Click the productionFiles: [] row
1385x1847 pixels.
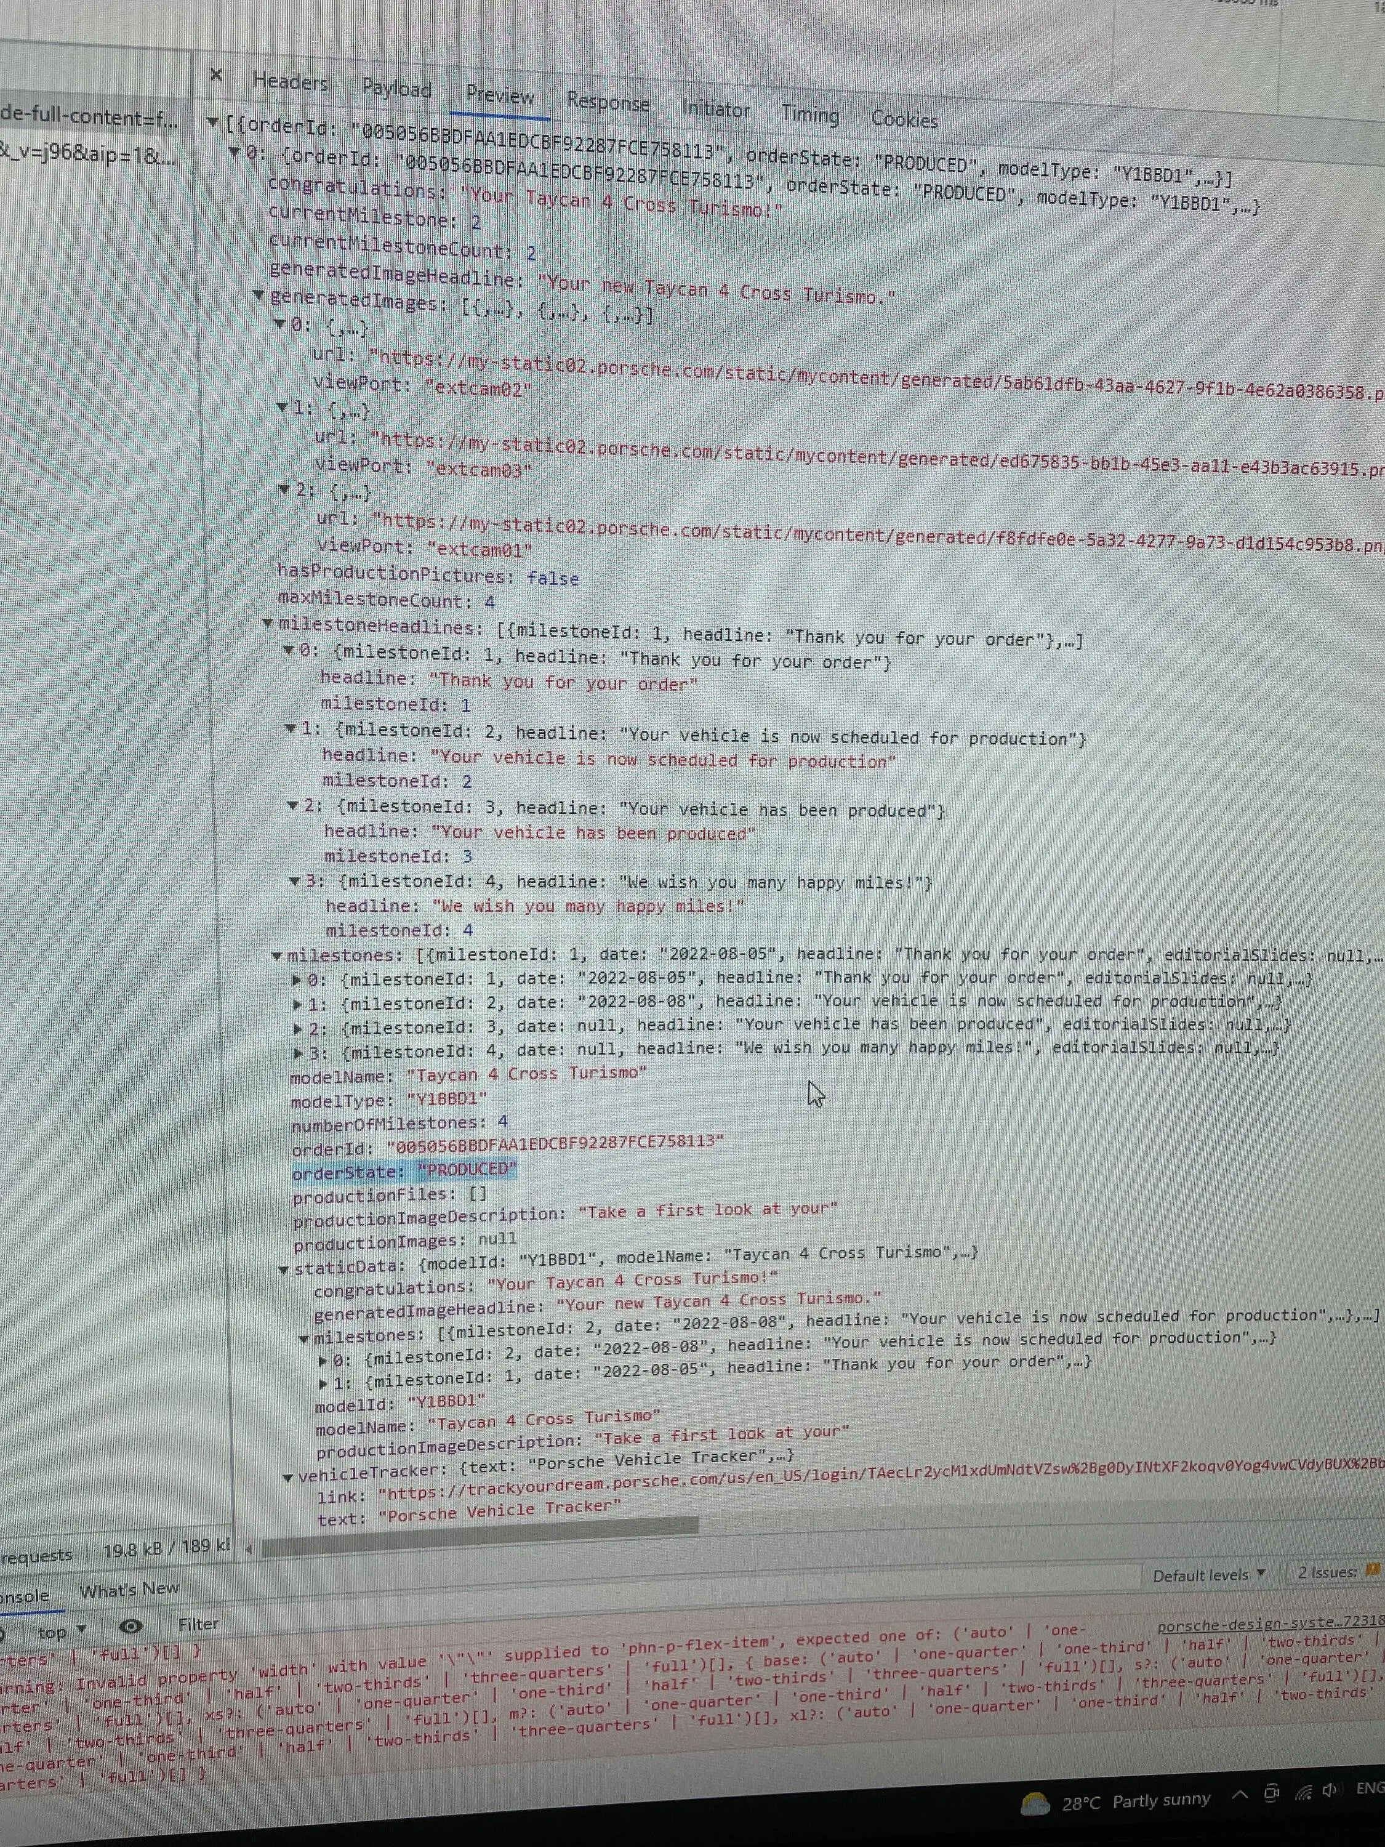(x=389, y=1195)
